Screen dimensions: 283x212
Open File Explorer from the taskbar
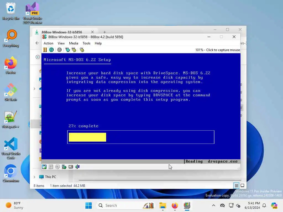[x=163, y=205]
